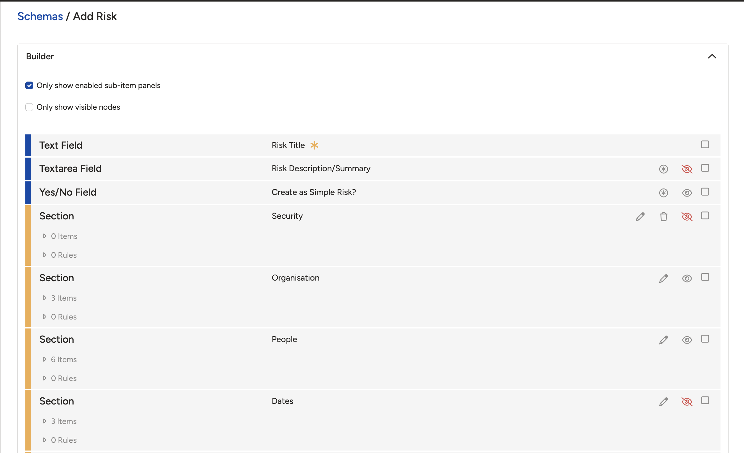The height and width of the screenshot is (453, 744).
Task: Enable Only show visible nodes checkbox
Action: (29, 107)
